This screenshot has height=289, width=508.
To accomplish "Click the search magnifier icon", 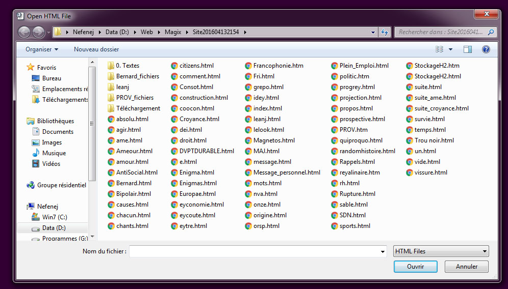I will coord(491,32).
